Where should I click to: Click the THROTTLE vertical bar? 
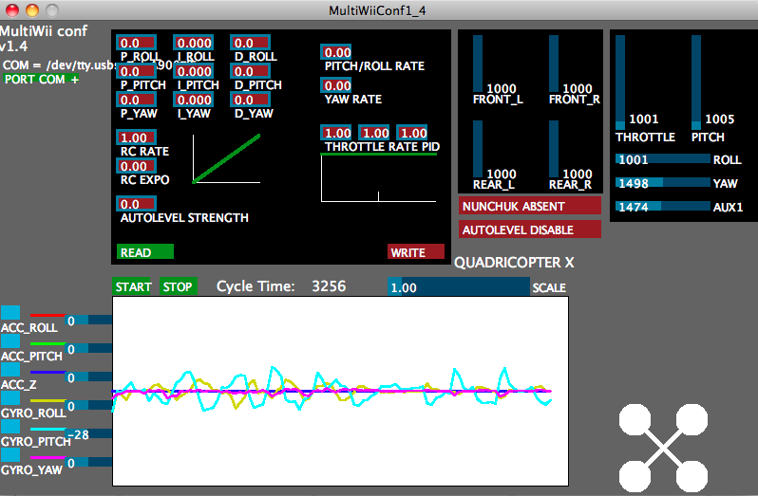point(620,82)
